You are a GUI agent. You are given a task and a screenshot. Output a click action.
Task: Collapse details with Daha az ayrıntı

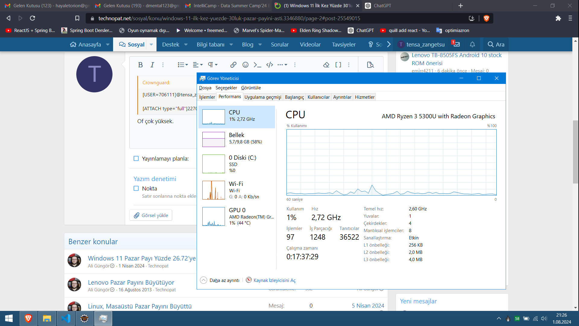tap(220, 280)
